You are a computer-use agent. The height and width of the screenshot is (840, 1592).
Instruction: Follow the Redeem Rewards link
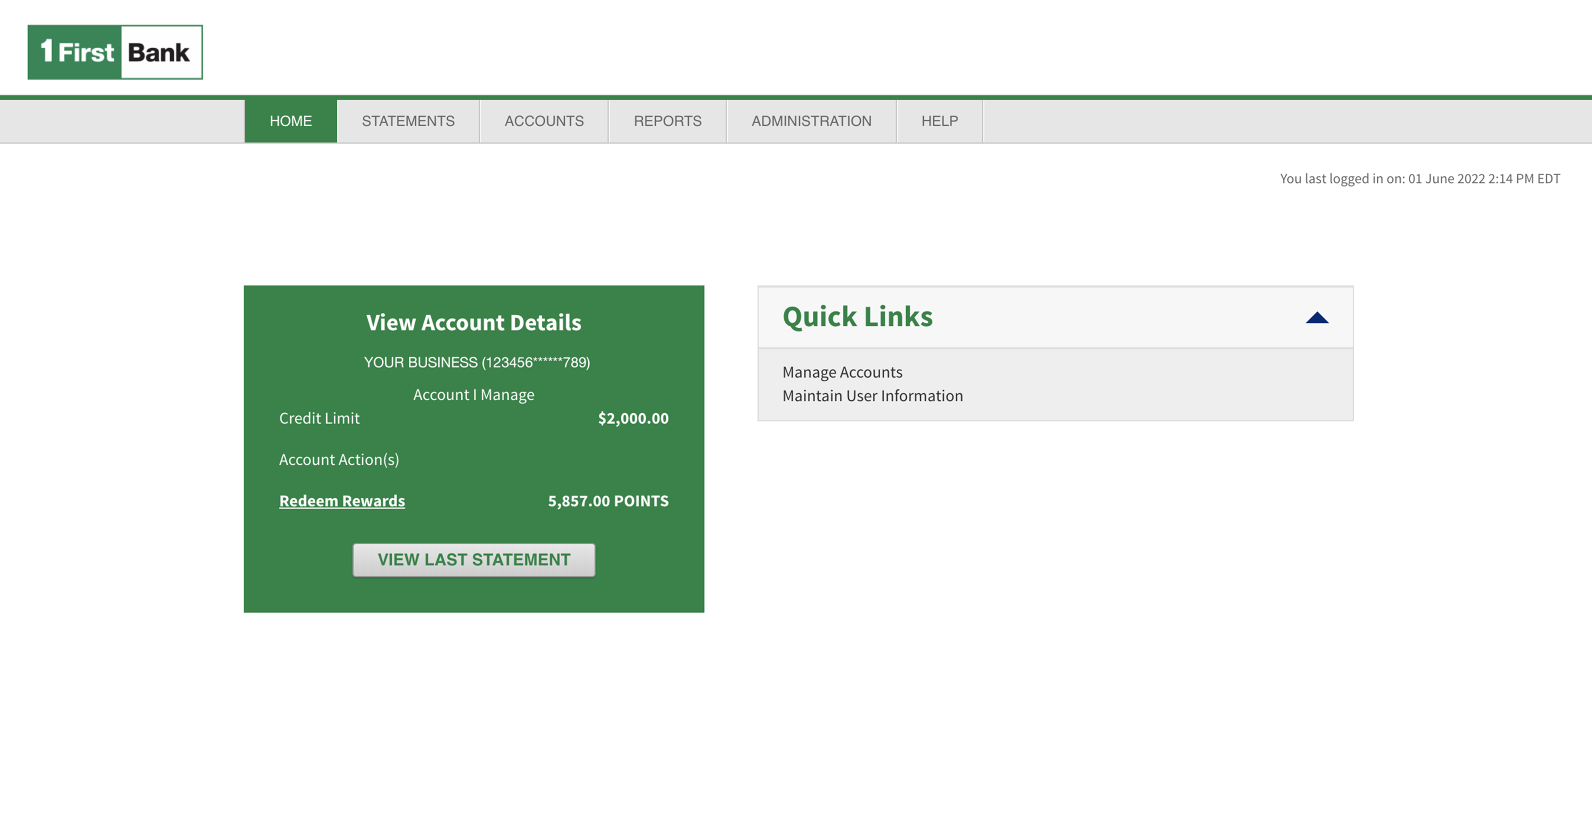click(x=342, y=501)
